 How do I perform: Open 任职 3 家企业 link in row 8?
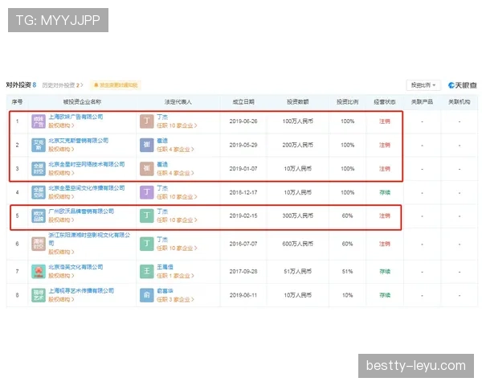tap(175, 299)
